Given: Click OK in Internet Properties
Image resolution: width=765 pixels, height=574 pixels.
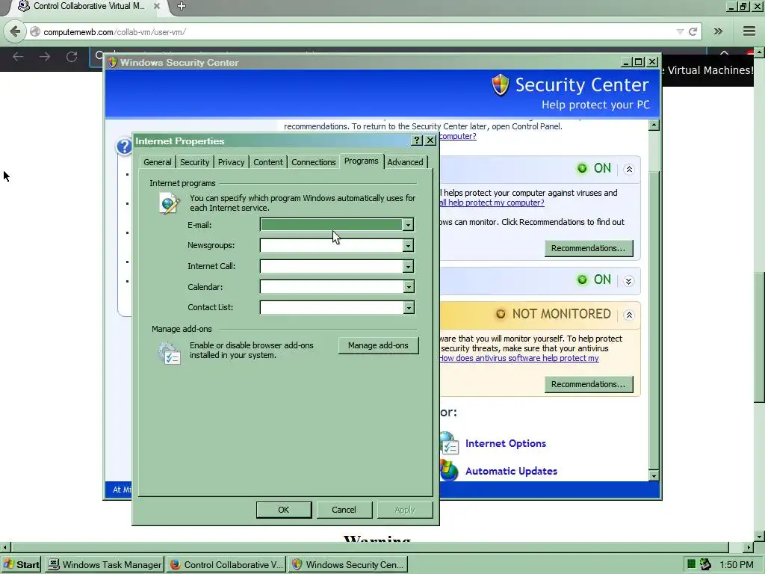Looking at the screenshot, I should click(283, 510).
